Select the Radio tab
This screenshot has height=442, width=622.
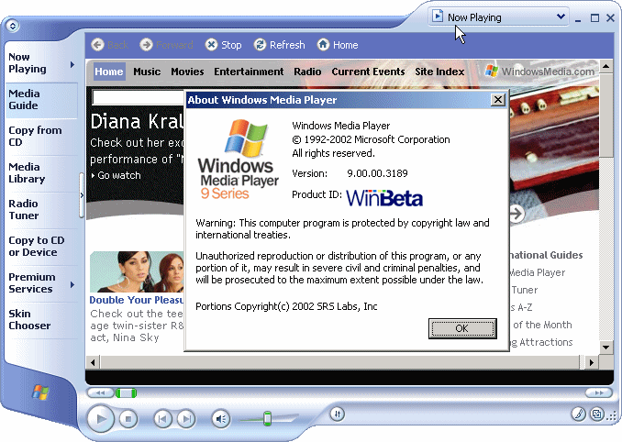pos(307,72)
